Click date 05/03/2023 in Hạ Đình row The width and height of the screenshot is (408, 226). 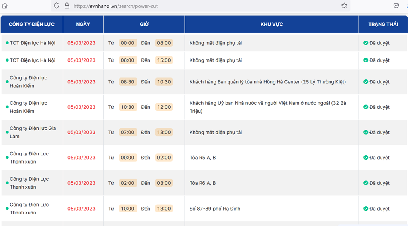click(x=81, y=209)
